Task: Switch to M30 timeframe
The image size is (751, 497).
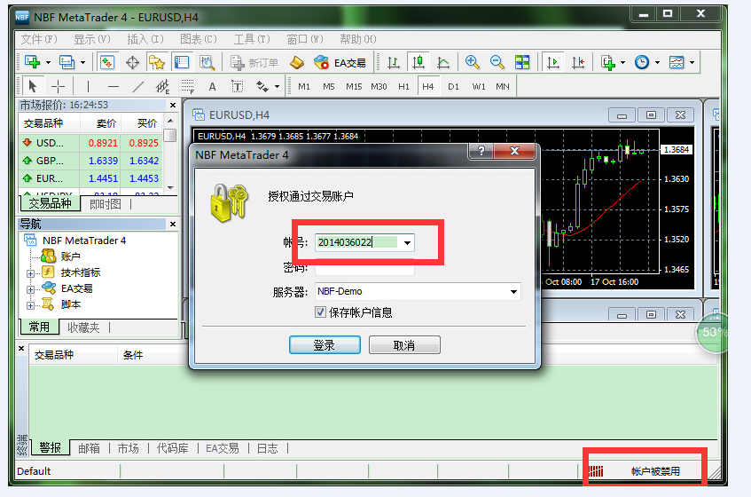Action: tap(379, 87)
